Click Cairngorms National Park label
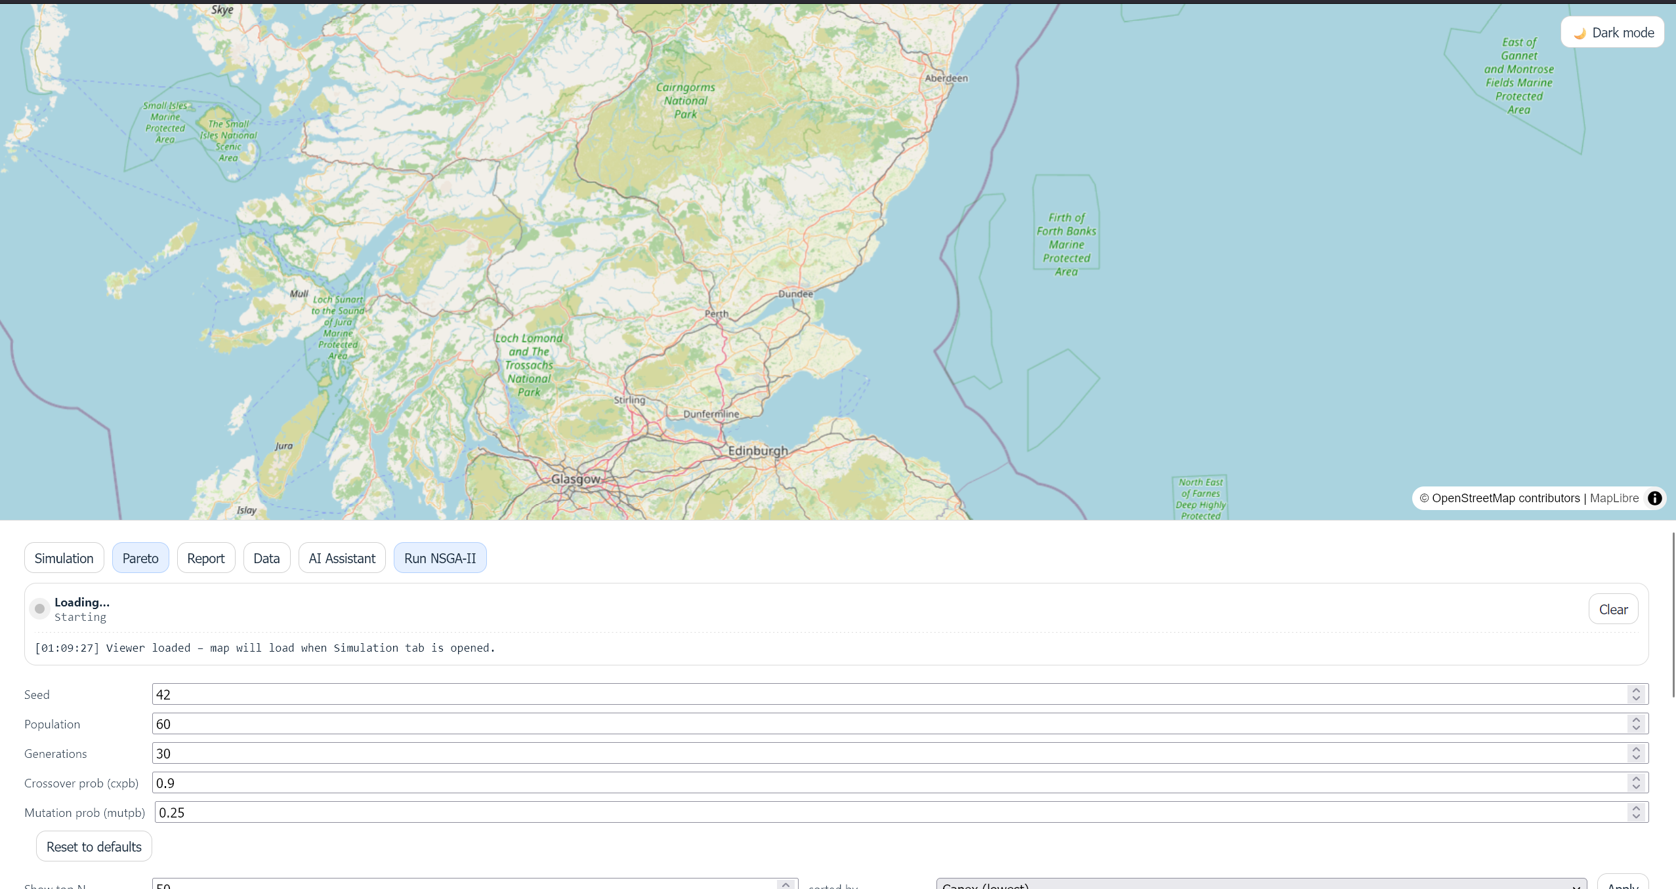 (x=685, y=100)
